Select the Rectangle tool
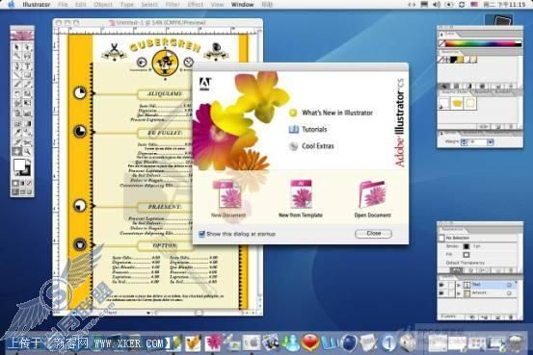This screenshot has width=533, height=355. coord(27,75)
